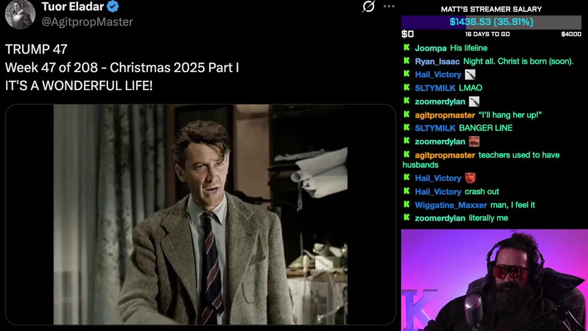Click the streamer salary progress bar
Screen dimensions: 588x331
tap(492, 22)
